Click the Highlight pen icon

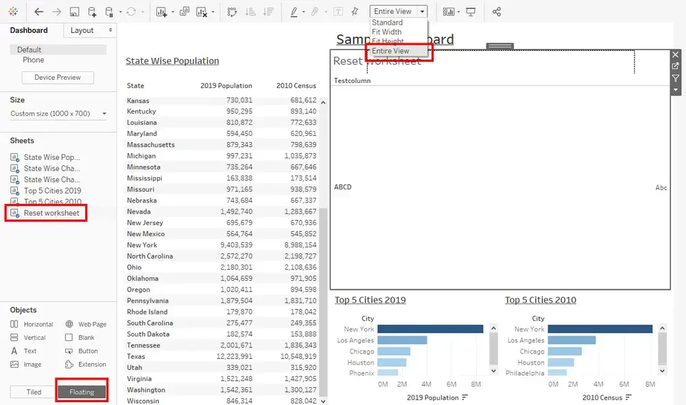point(294,12)
